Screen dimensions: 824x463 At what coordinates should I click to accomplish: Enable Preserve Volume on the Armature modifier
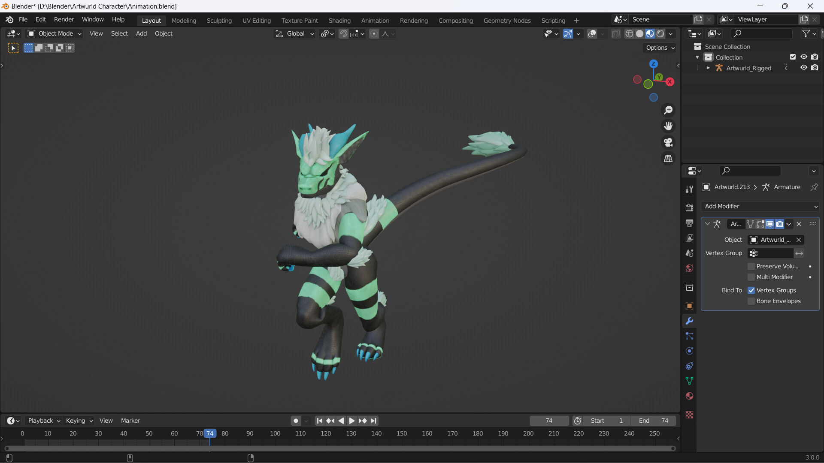[751, 266]
